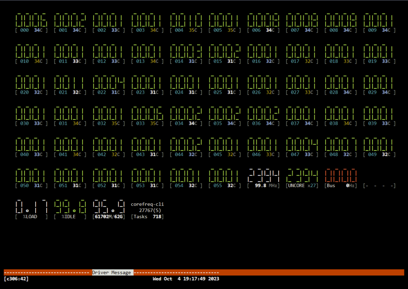The width and height of the screenshot is (408, 289).
Task: Click the core 047 33C label
Action: point(302,154)
